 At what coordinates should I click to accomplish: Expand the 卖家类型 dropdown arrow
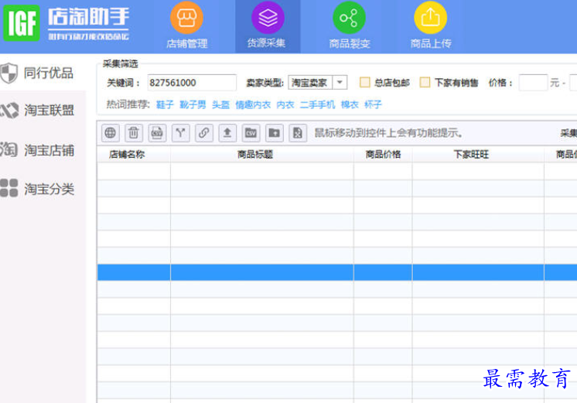coord(340,83)
